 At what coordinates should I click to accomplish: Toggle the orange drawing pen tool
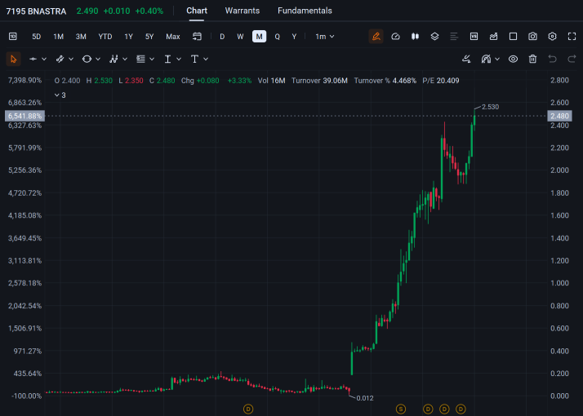click(x=376, y=37)
